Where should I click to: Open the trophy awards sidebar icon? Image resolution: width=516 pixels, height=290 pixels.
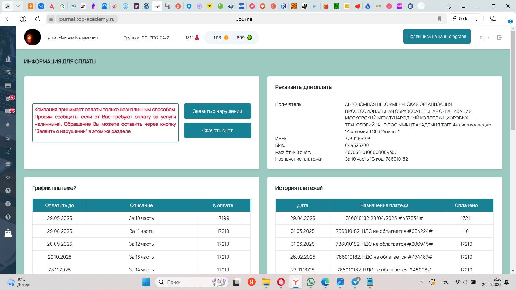[x=8, y=138]
